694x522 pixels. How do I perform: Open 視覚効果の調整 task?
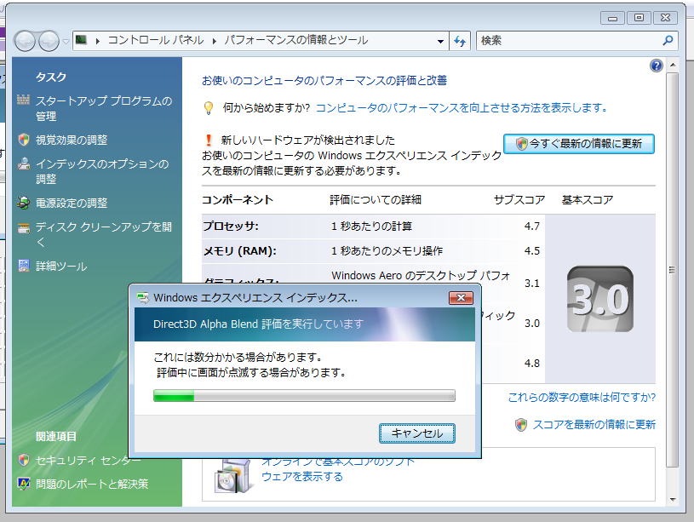[x=72, y=141]
